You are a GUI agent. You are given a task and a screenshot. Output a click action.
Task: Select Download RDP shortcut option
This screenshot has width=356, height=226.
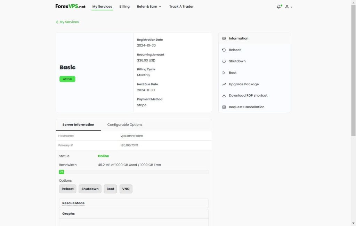pos(254,96)
